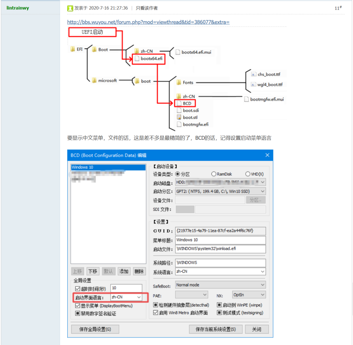This screenshot has width=353, height=345.
Task: Click the 上移 button
Action: point(77,271)
